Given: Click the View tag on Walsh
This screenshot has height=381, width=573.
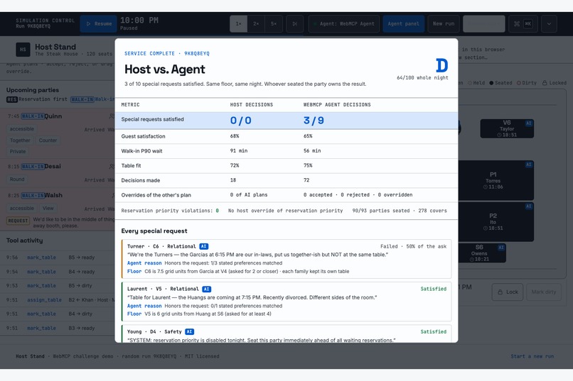Looking at the screenshot, I should point(48,209).
